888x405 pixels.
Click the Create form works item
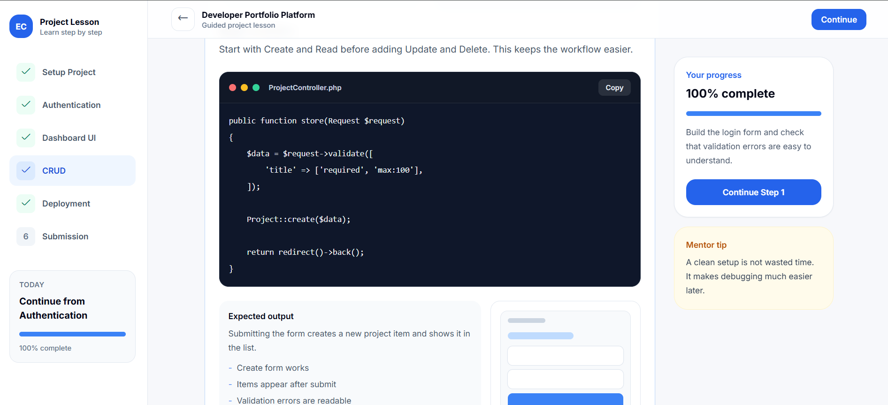point(273,368)
